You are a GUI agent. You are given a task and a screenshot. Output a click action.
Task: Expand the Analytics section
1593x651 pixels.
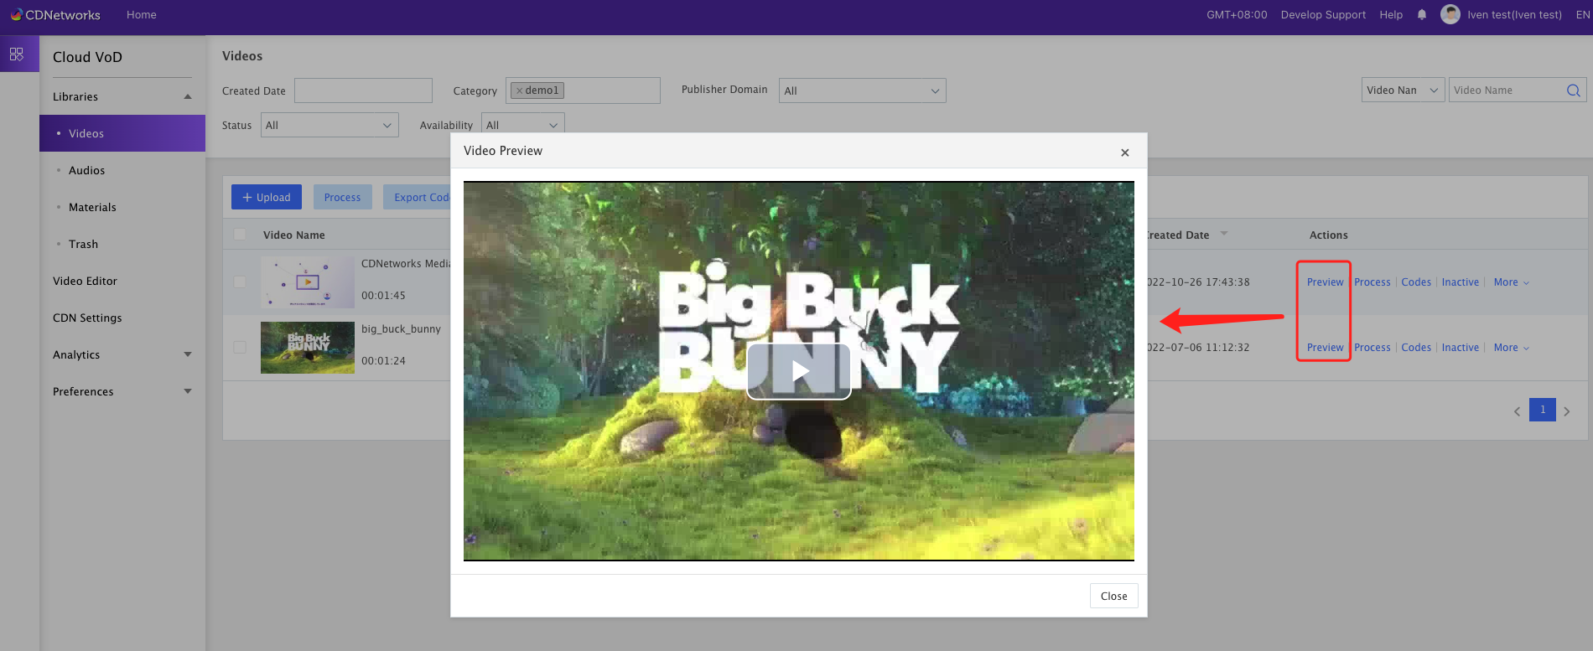click(x=188, y=354)
